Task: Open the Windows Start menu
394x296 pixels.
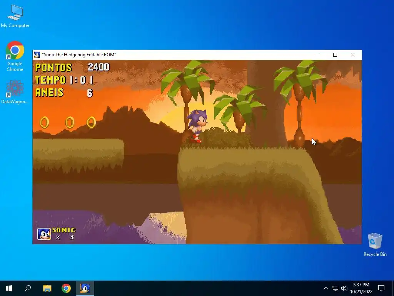Action: (9, 288)
